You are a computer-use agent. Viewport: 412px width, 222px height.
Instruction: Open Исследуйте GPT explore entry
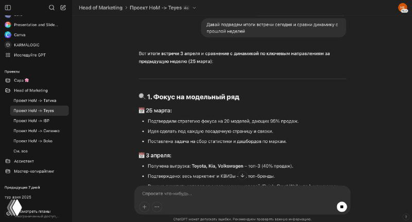(30, 55)
